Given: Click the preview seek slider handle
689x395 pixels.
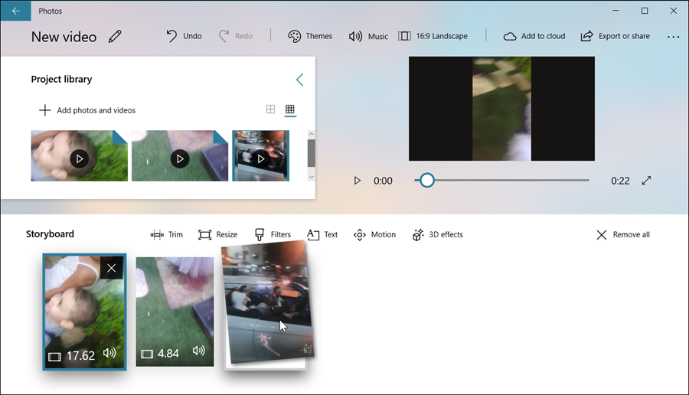Looking at the screenshot, I should click(426, 180).
